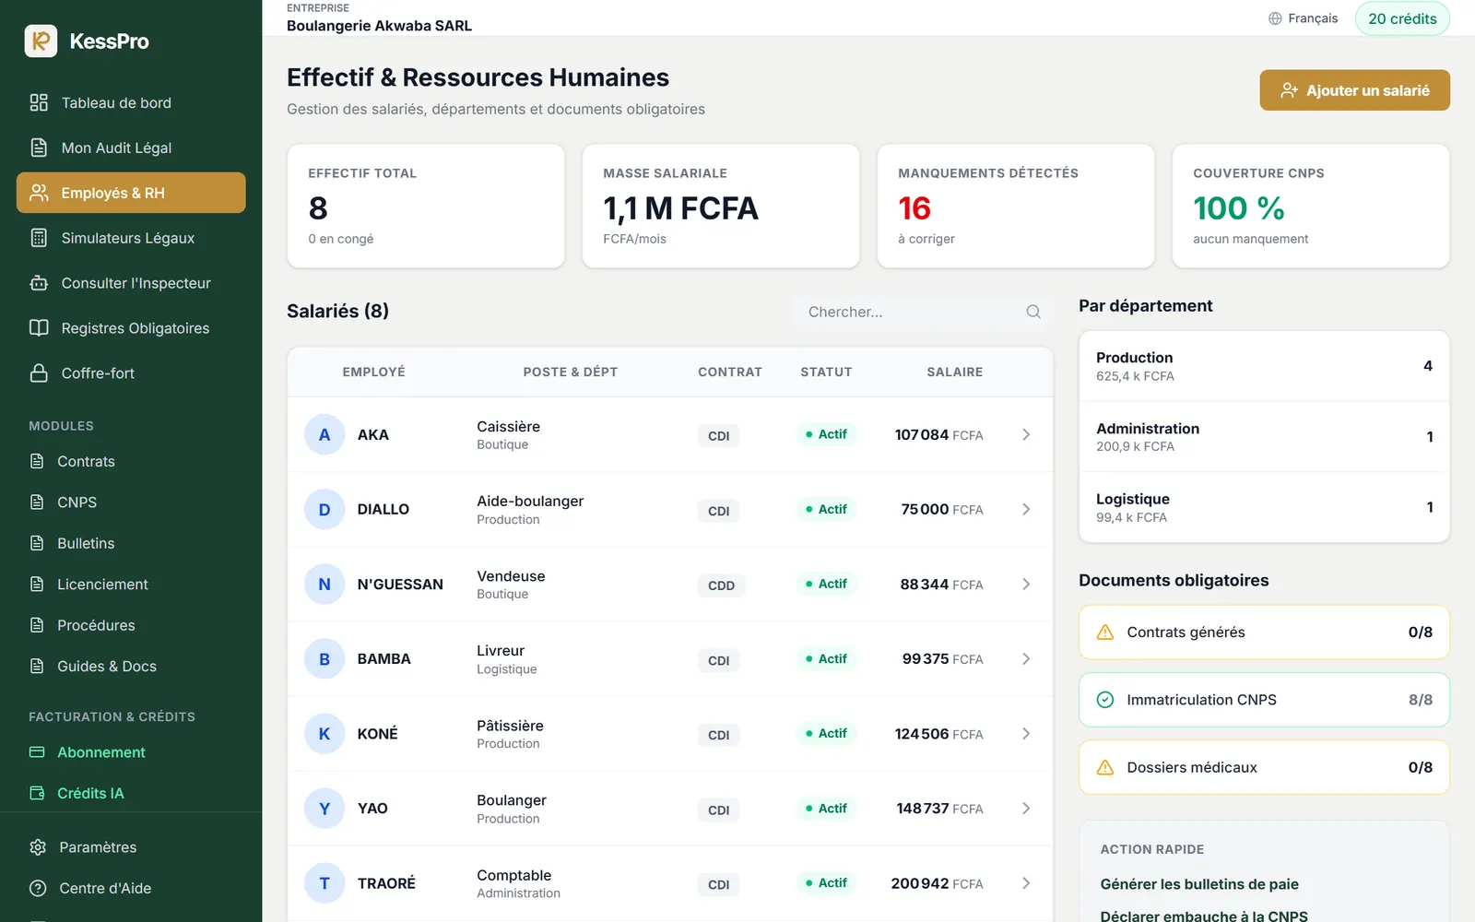Expand the DIALLO employee row chevron
This screenshot has width=1475, height=922.
1026,509
